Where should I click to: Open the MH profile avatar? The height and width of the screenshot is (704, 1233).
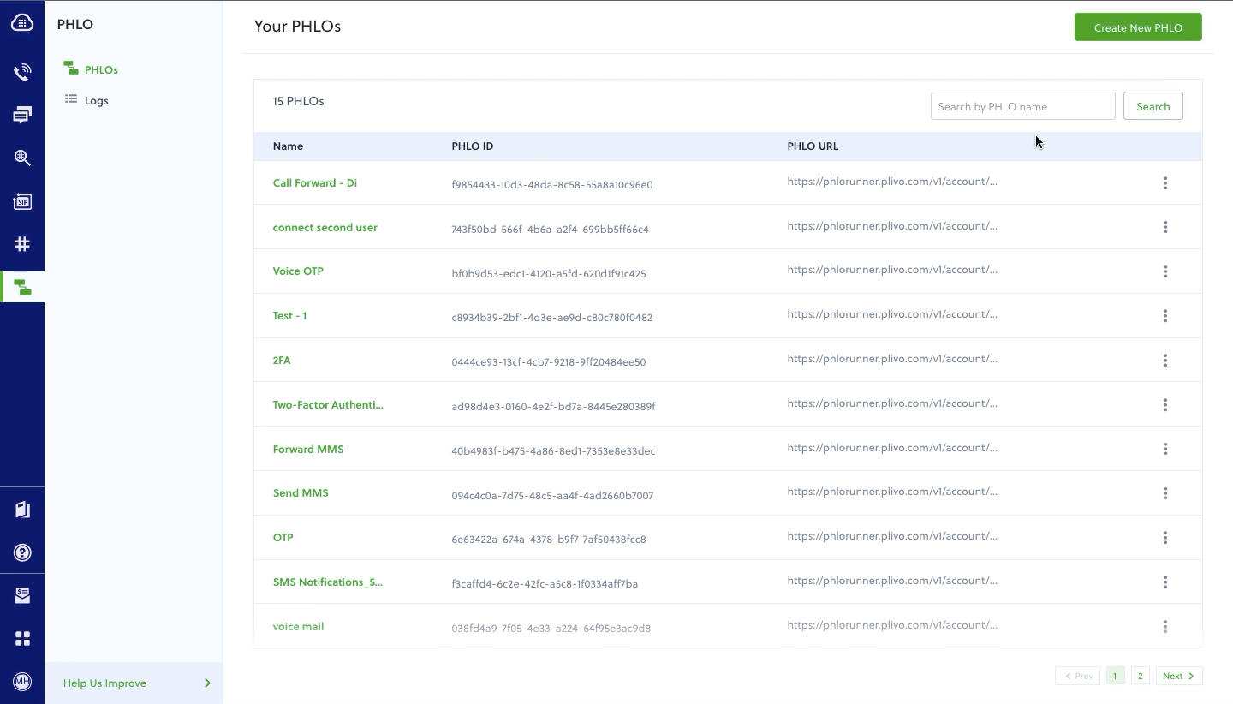[x=22, y=681]
